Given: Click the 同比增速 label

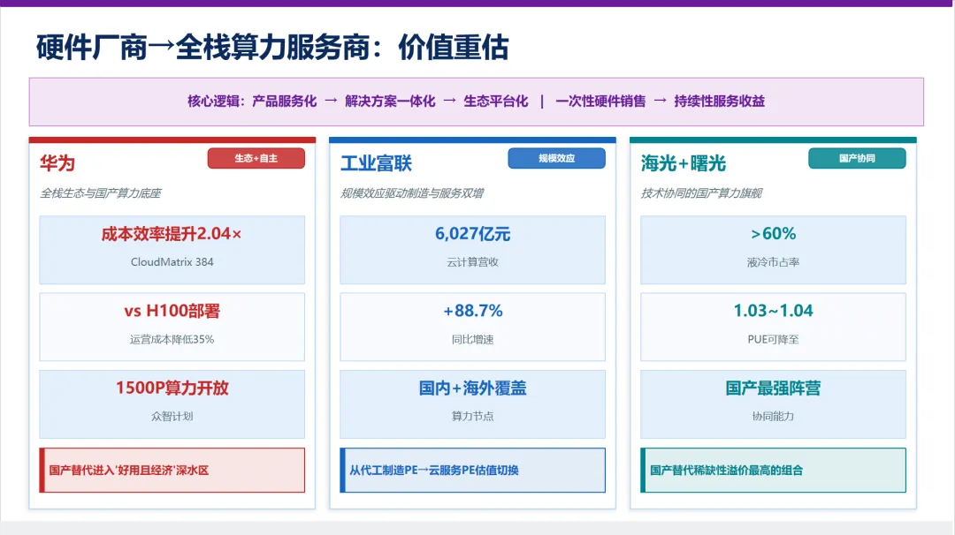Looking at the screenshot, I should pos(472,339).
